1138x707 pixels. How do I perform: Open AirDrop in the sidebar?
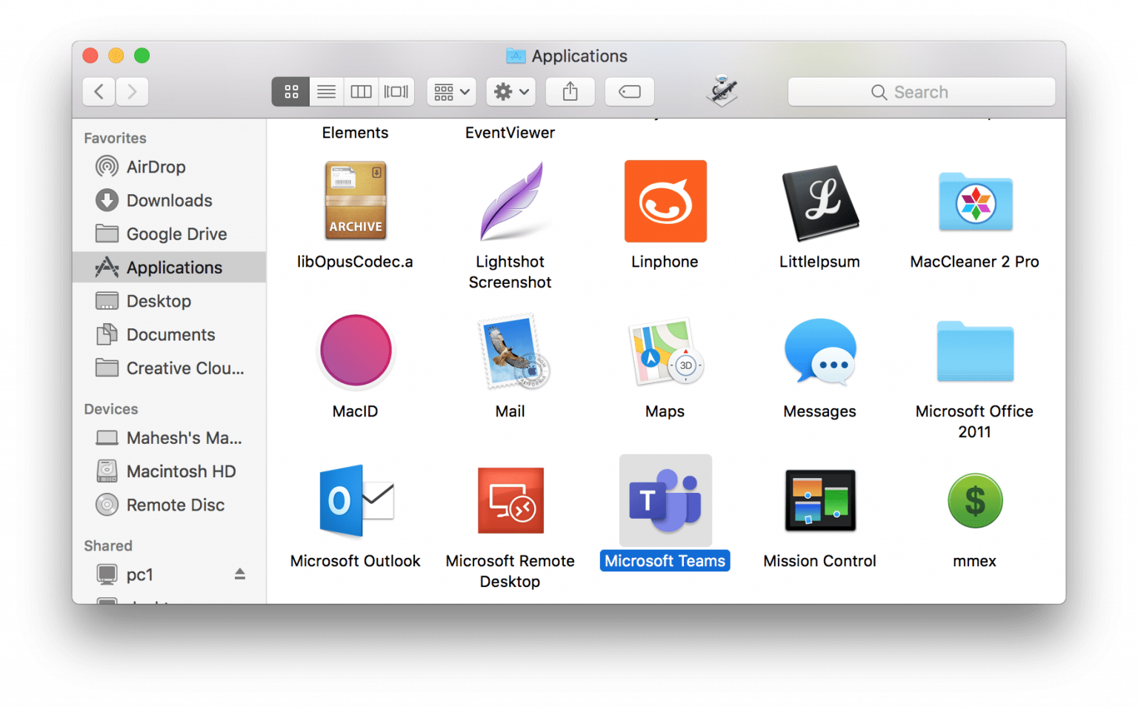click(x=169, y=167)
